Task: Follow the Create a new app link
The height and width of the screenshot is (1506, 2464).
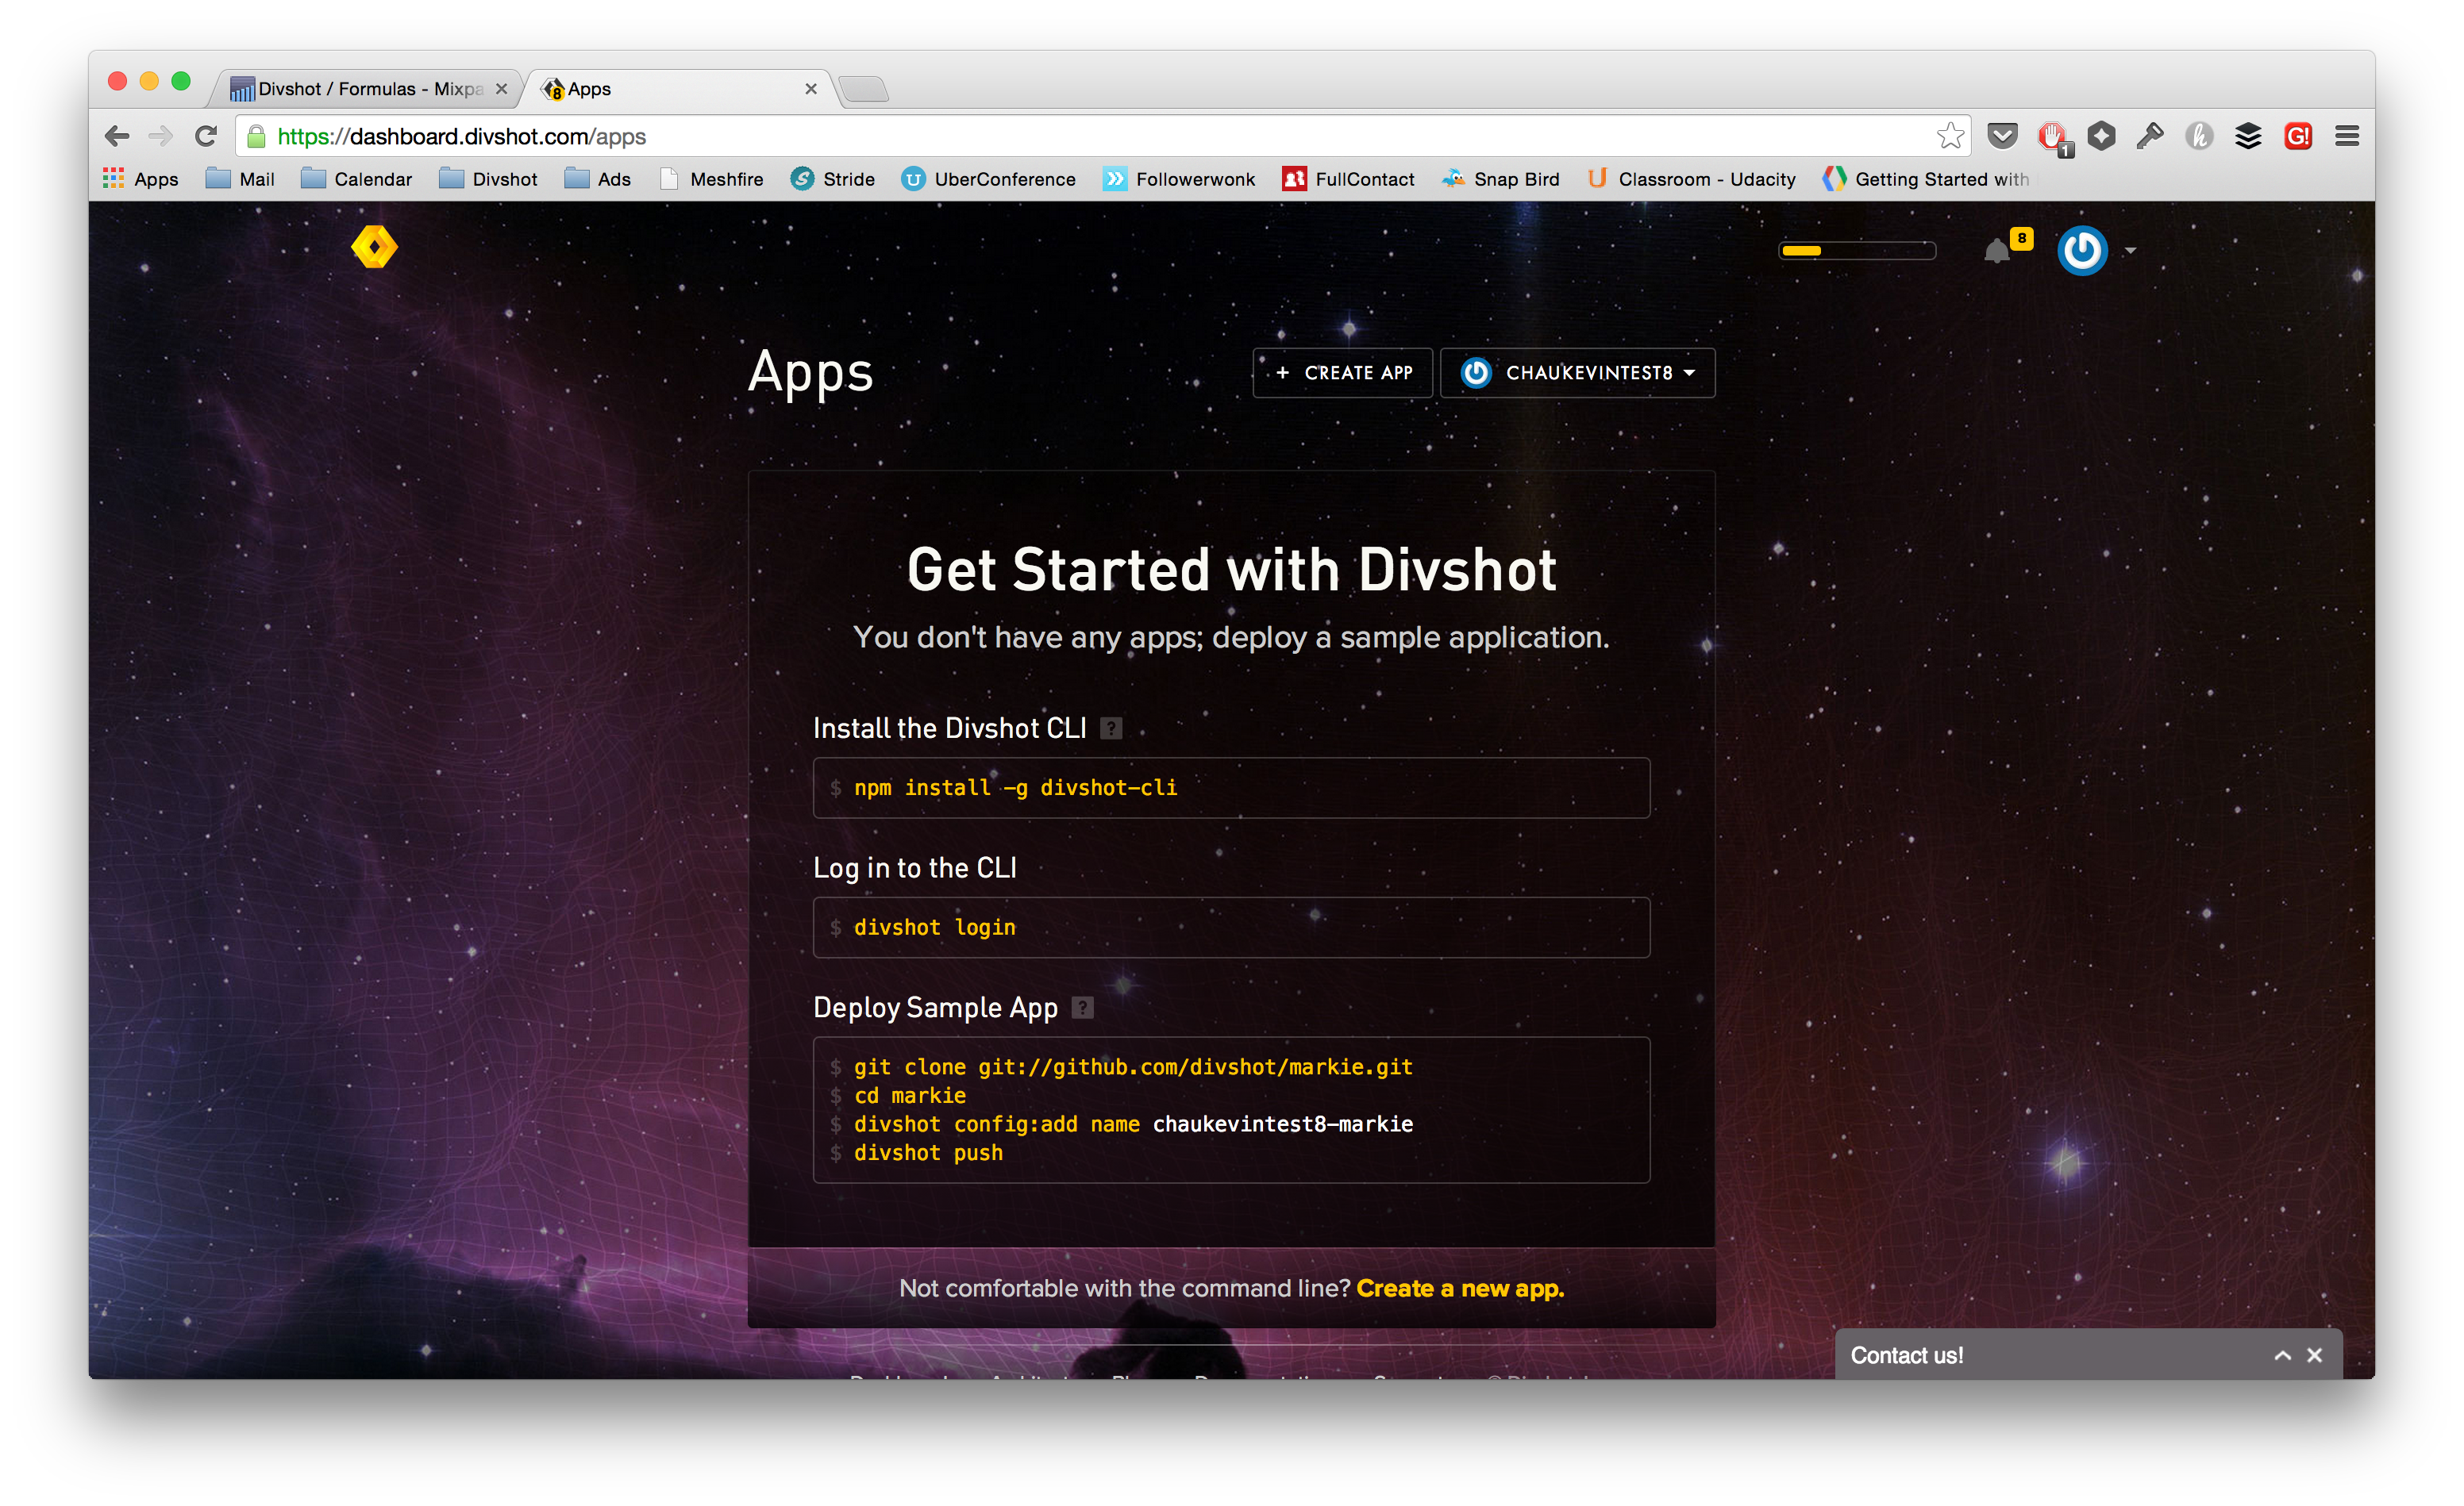Action: [1460, 1288]
